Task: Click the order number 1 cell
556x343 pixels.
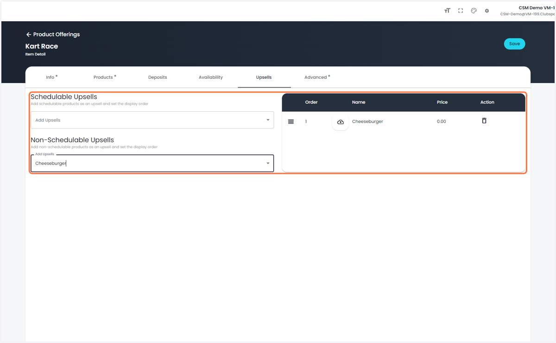Action: [306, 121]
